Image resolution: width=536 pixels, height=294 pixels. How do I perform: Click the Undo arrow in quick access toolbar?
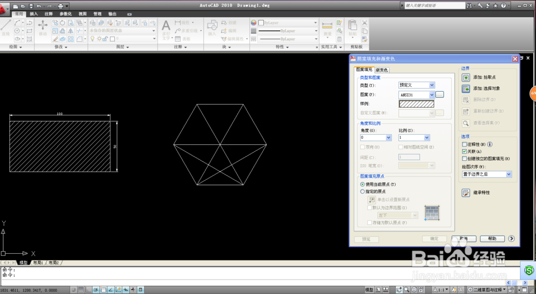(39, 6)
